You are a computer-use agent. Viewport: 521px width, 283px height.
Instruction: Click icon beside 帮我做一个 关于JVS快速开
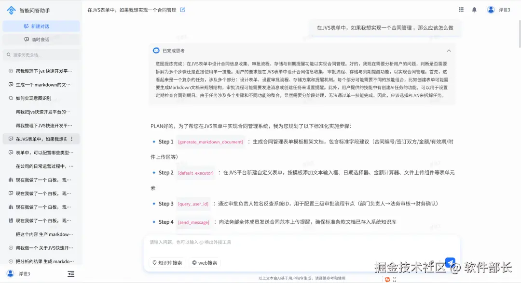[x=11, y=247]
